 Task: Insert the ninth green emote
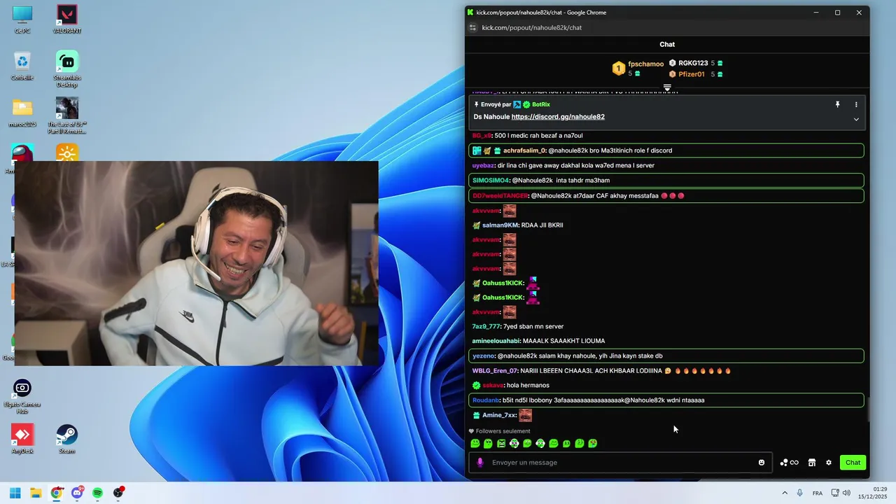(x=580, y=443)
